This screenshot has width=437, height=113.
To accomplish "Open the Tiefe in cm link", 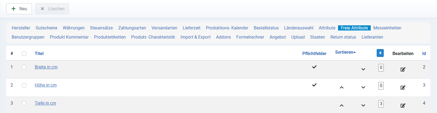I will [x=45, y=103].
